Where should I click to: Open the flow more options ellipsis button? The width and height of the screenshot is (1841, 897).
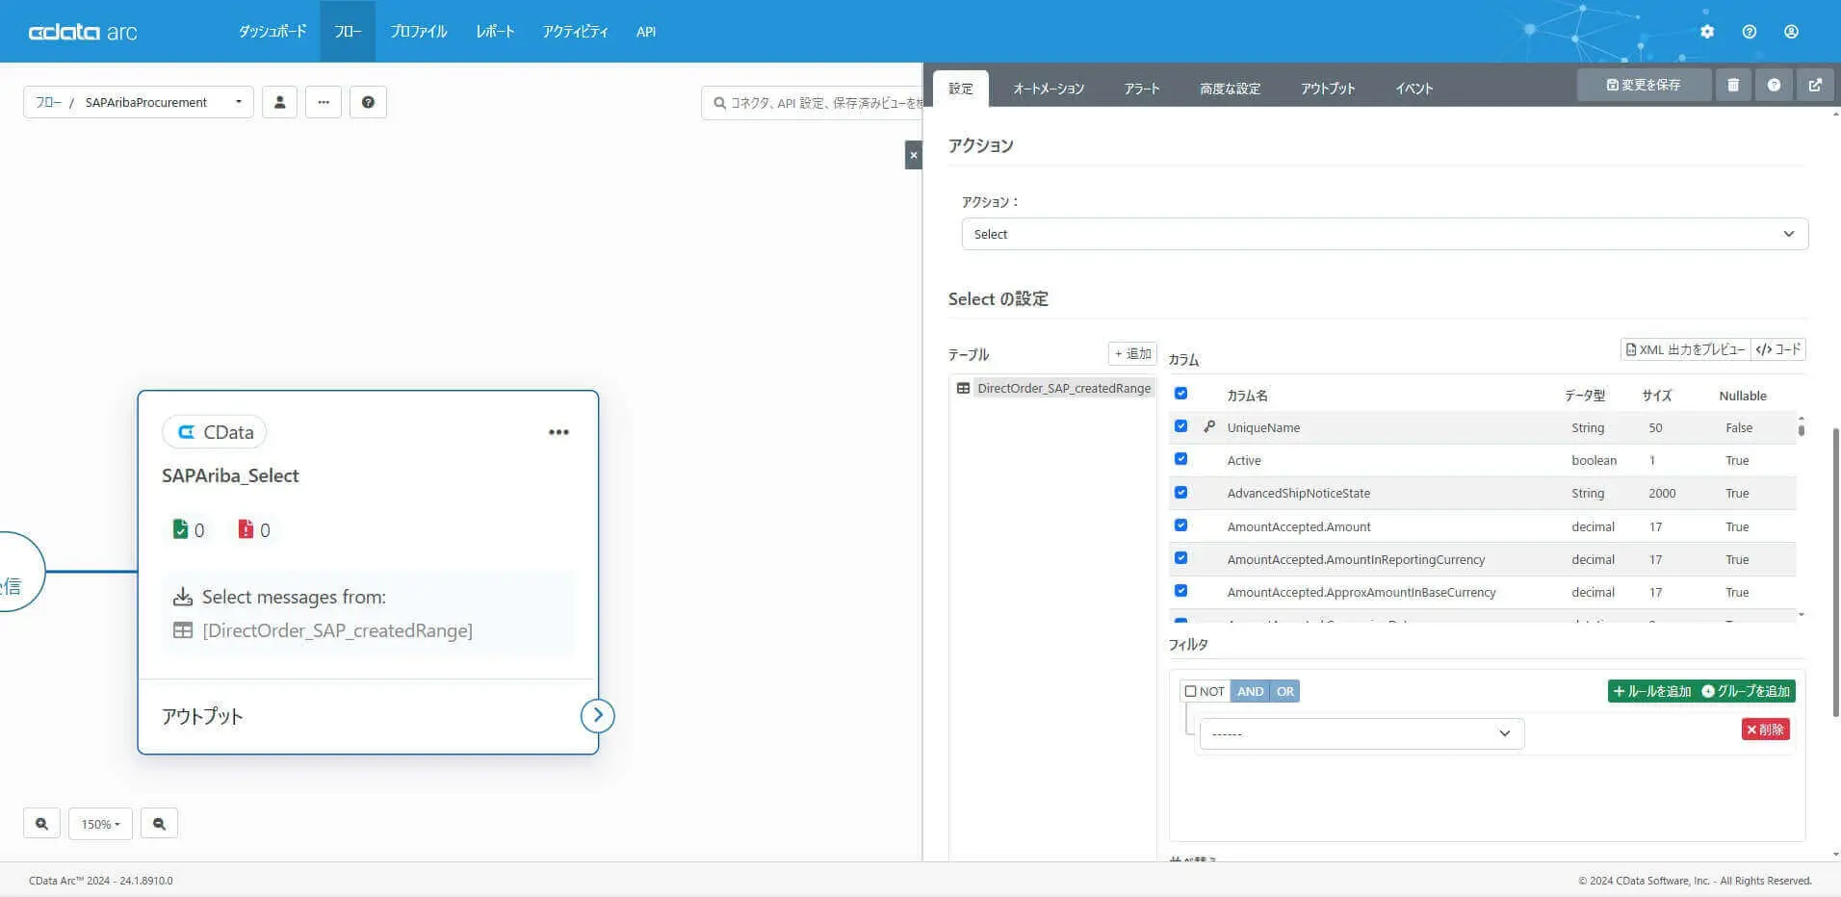[324, 102]
